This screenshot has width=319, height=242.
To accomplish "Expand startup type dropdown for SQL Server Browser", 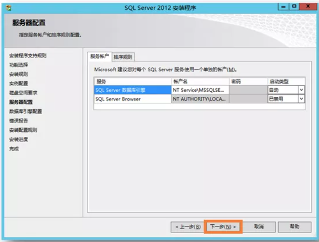I will [x=301, y=99].
